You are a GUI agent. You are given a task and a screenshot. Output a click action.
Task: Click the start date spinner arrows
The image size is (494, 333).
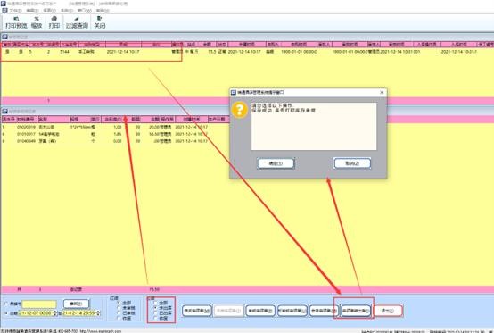tap(55, 313)
